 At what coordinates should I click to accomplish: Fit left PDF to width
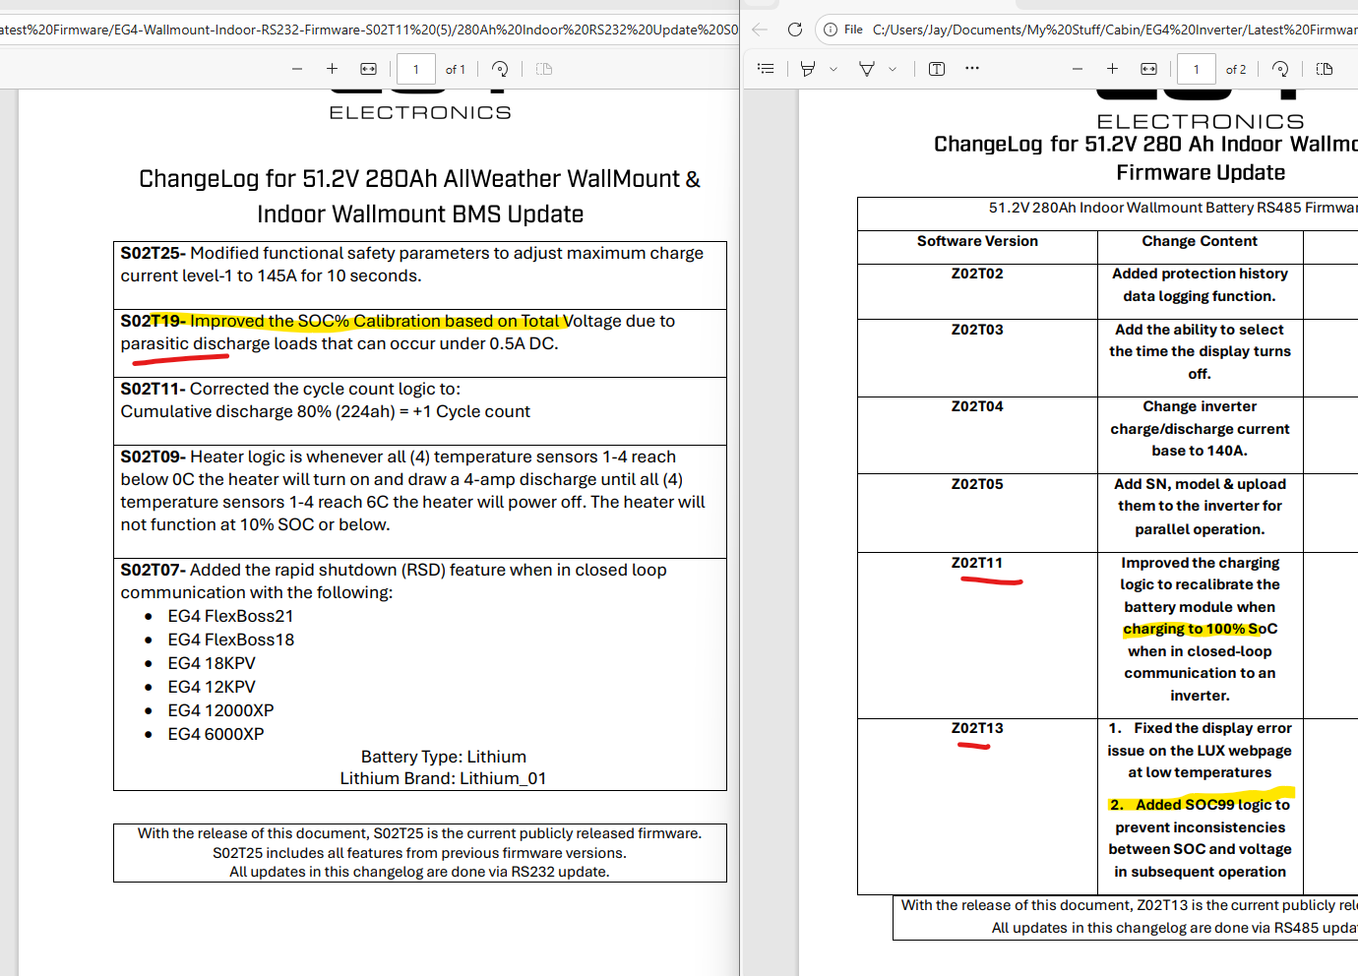pyautogui.click(x=368, y=69)
